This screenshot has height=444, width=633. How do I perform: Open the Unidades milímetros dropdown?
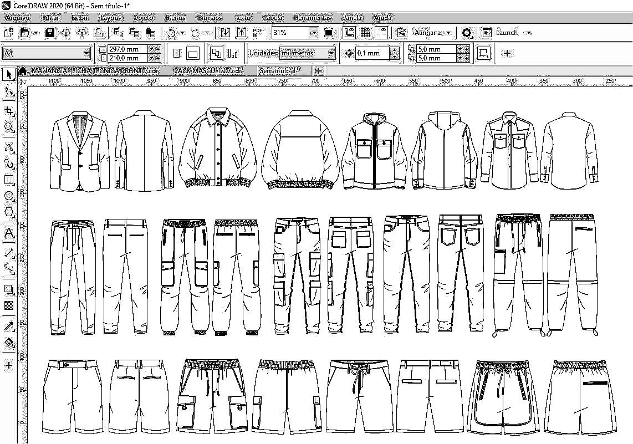tap(331, 53)
